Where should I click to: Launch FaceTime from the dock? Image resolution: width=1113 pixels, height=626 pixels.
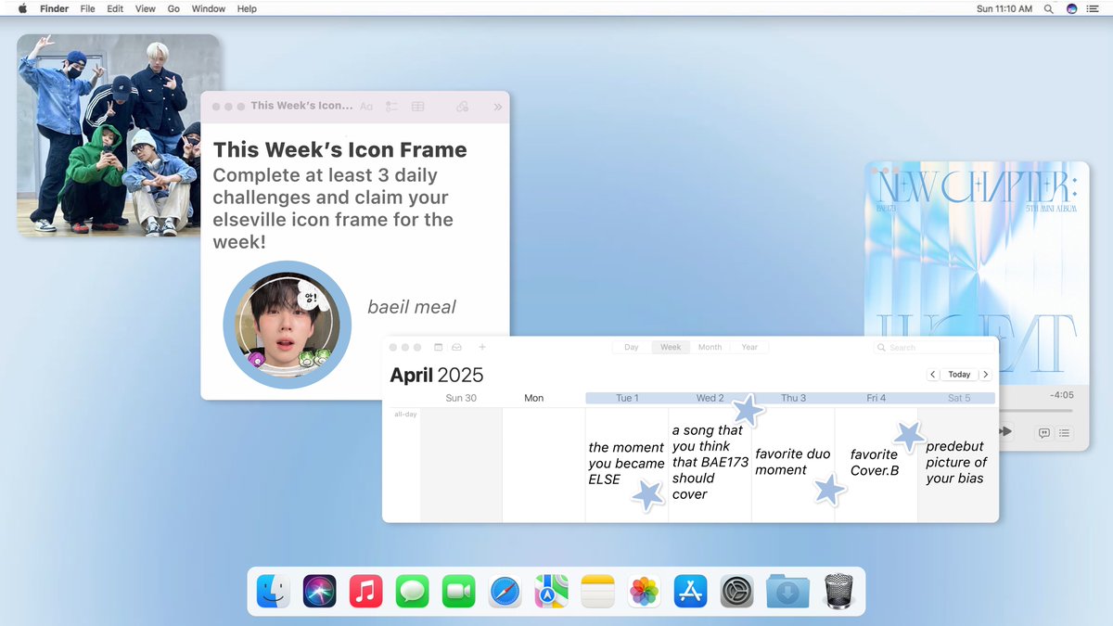[x=459, y=591]
